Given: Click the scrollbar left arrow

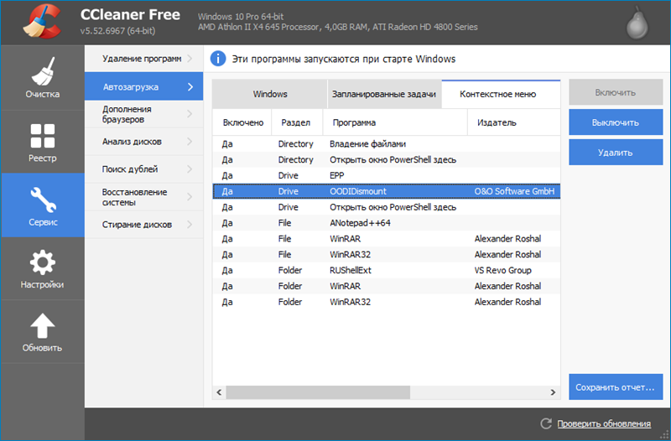Looking at the screenshot, I should pos(219,392).
